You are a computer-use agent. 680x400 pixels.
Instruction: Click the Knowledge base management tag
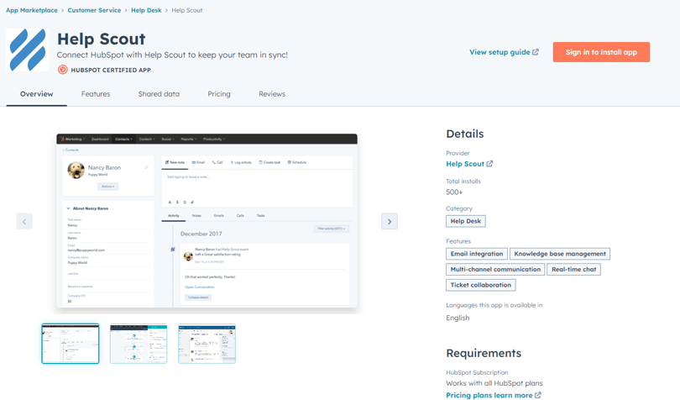(x=560, y=254)
